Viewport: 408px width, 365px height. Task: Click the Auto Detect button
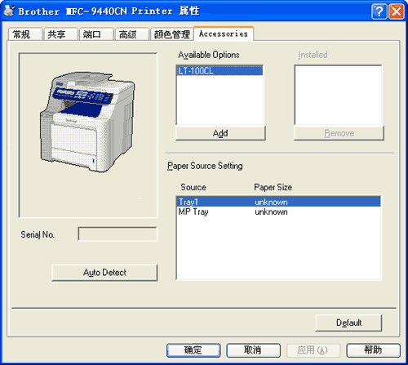pos(104,273)
